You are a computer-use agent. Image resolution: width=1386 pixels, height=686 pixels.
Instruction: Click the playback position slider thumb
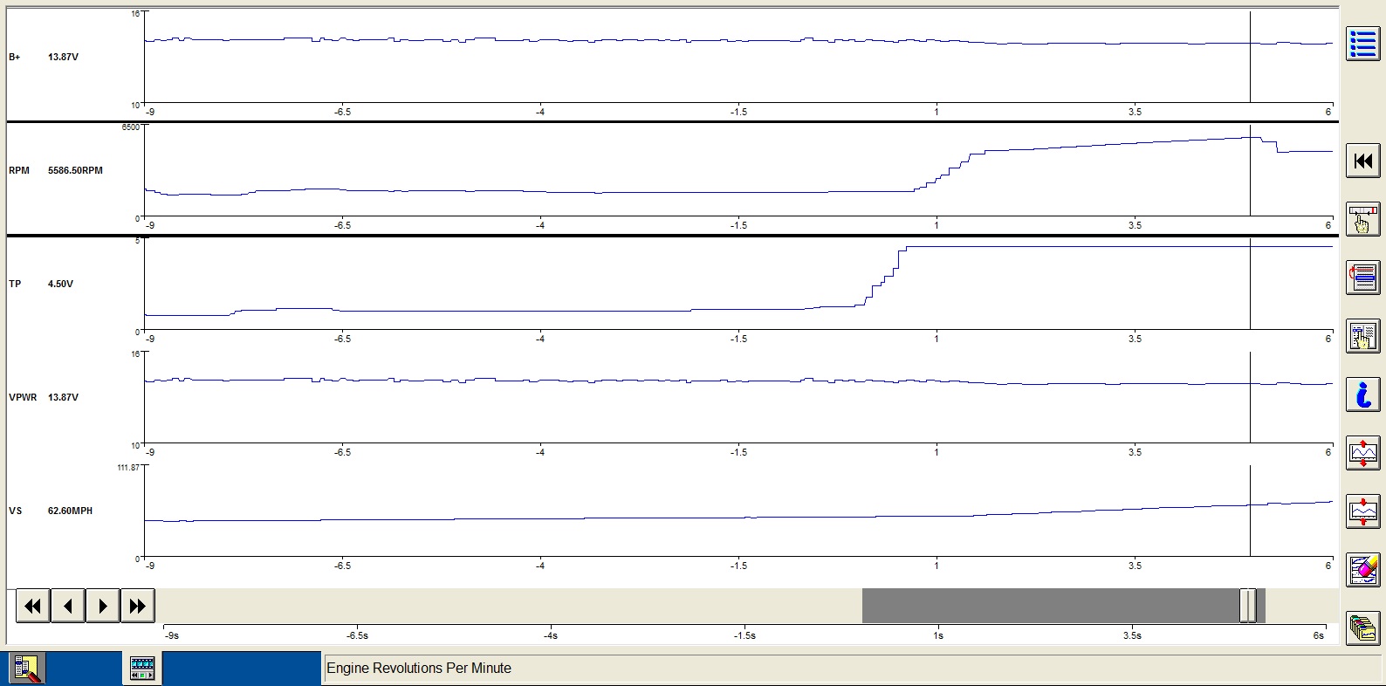[x=1248, y=606]
